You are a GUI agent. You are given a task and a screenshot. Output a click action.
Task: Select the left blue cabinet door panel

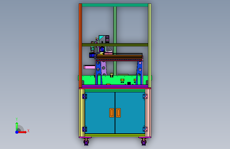pyautogui.click(x=100, y=113)
